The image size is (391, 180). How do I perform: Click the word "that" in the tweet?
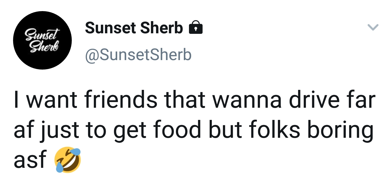click(186, 100)
